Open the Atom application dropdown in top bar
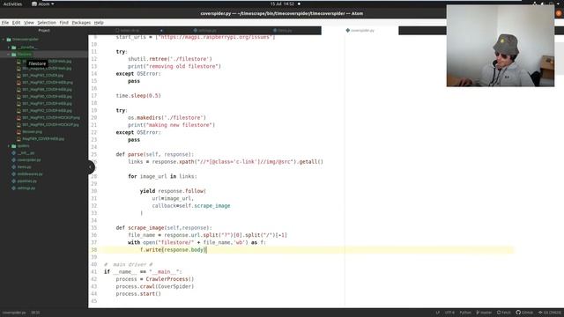The height and width of the screenshot is (317, 564). pos(43,4)
